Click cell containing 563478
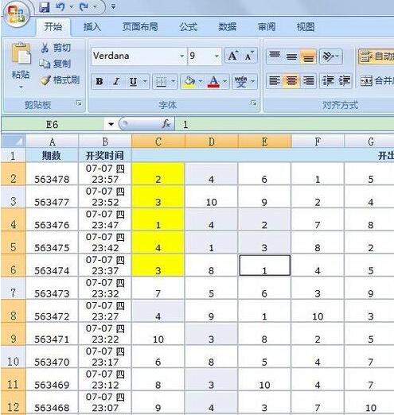The width and height of the screenshot is (394, 415). [x=53, y=174]
